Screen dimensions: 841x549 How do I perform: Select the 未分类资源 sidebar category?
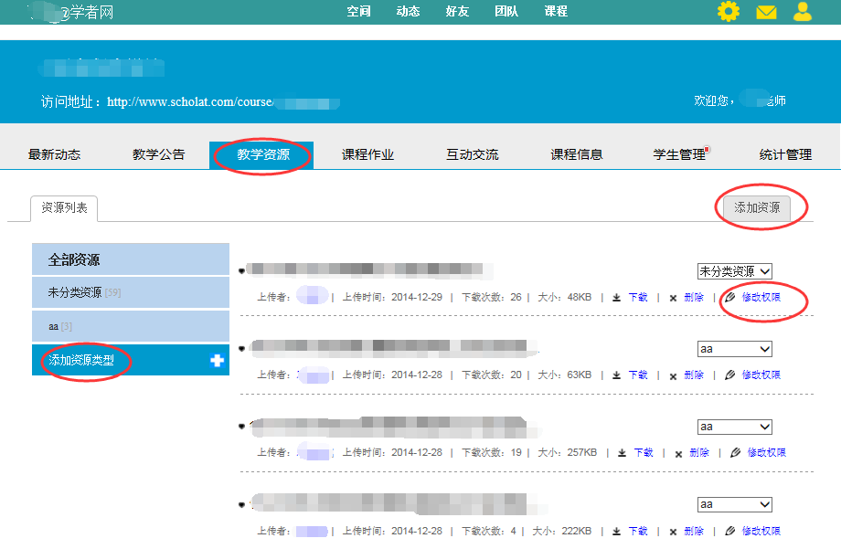[x=130, y=292]
